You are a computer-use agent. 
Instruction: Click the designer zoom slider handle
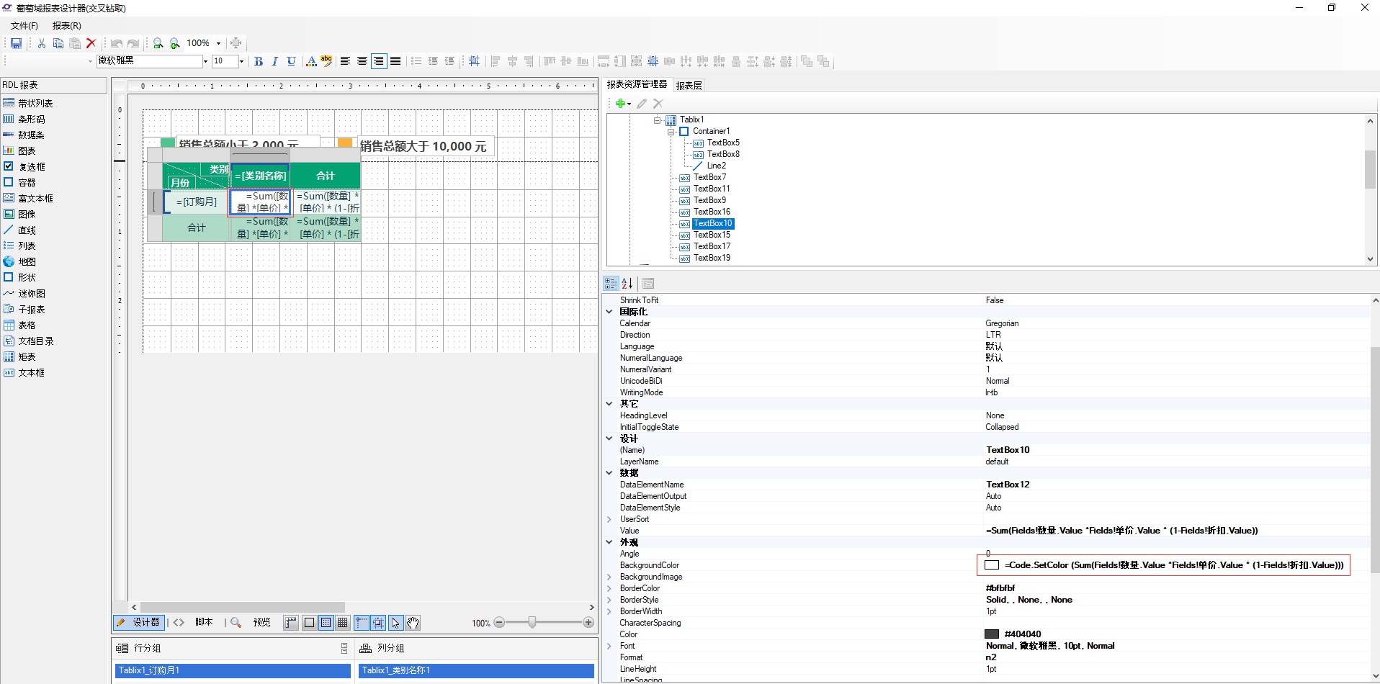[532, 622]
